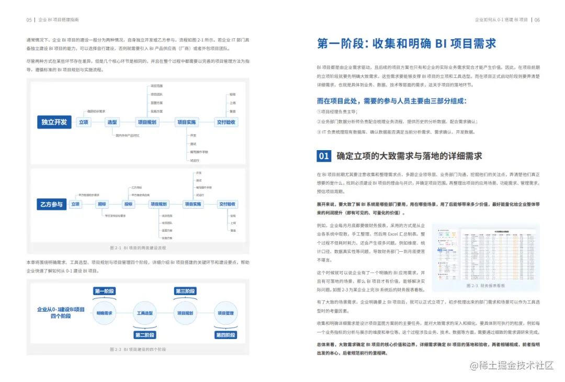Click page number 06

tap(537, 20)
